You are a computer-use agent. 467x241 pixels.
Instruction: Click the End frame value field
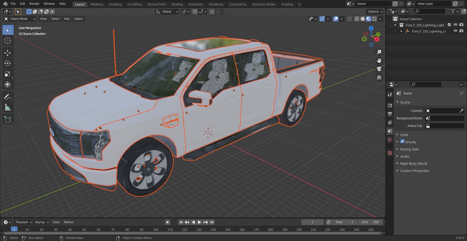pyautogui.click(x=371, y=222)
